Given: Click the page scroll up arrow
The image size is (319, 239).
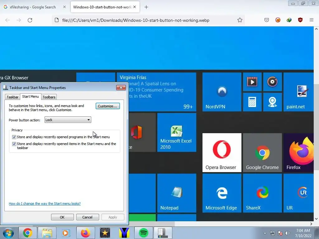Looking at the screenshot, I should (x=316, y=29).
